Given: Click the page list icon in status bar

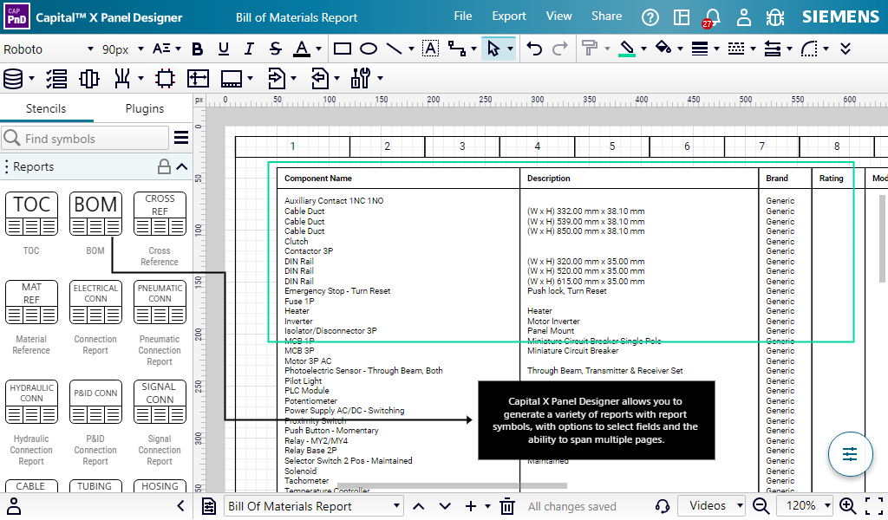Looking at the screenshot, I should pyautogui.click(x=209, y=506).
